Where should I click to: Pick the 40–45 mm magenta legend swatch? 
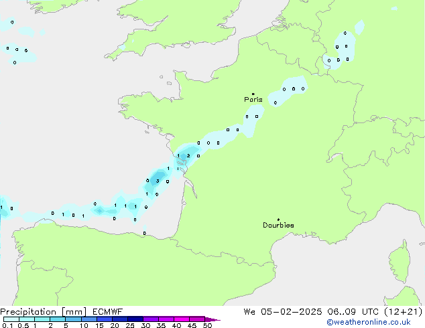182,319
